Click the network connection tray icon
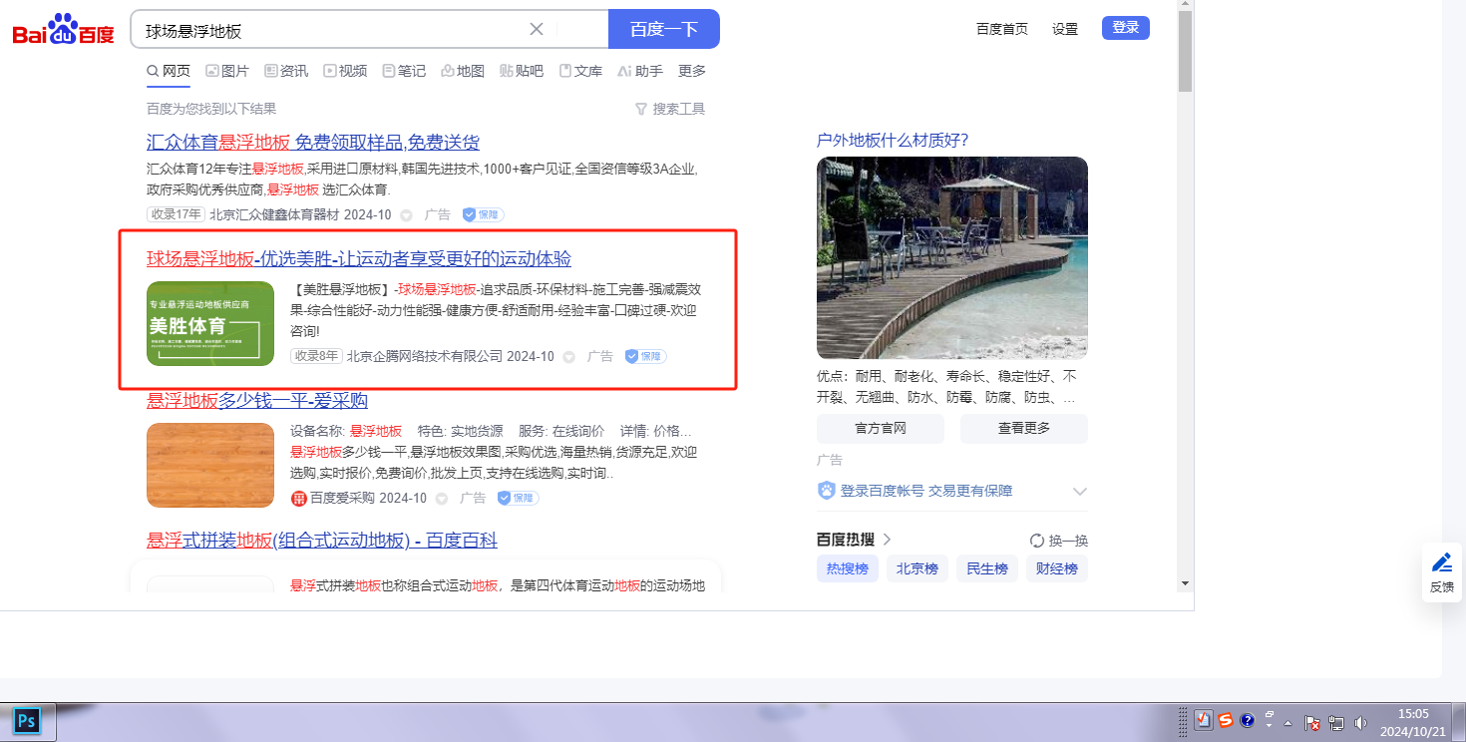1466x742 pixels. click(x=1336, y=722)
